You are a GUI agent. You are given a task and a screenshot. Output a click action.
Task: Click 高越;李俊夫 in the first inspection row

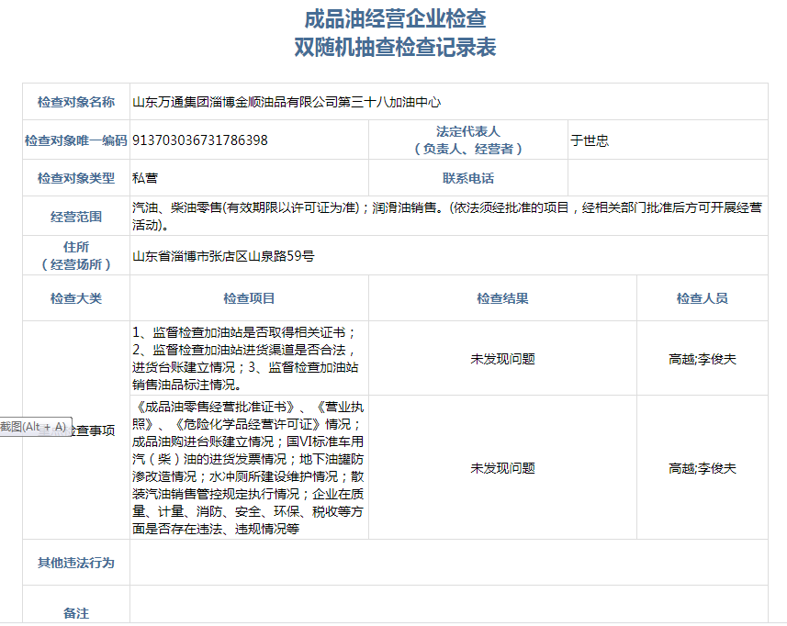(703, 359)
